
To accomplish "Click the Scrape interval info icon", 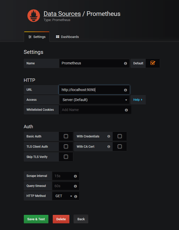I will 75,176.
